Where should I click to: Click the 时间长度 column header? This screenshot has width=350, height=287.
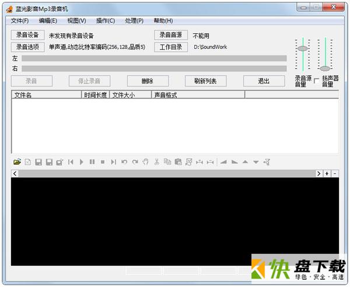pyautogui.click(x=95, y=95)
